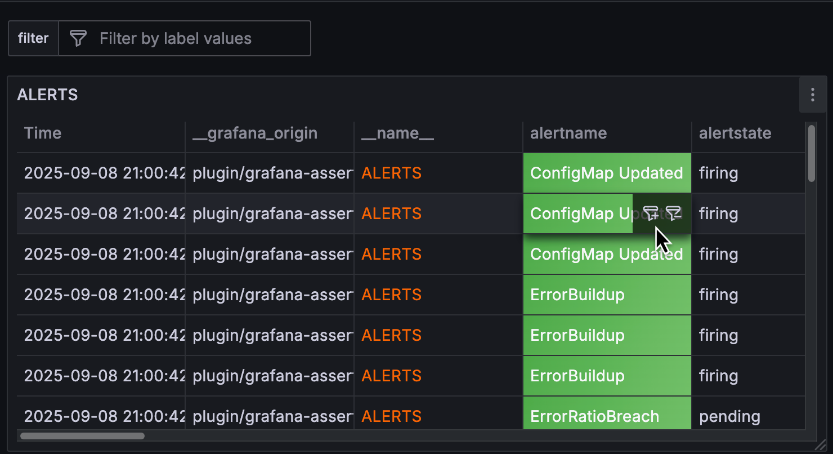The image size is (833, 454).
Task: Sort by the __grafana_origin column header
Action: tap(254, 133)
